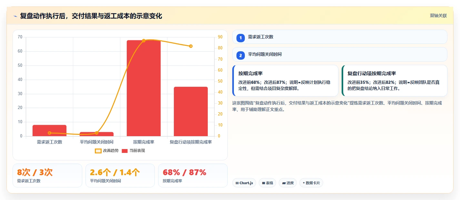
Task: Click the lightning icon beside the title
Action: 15,16
